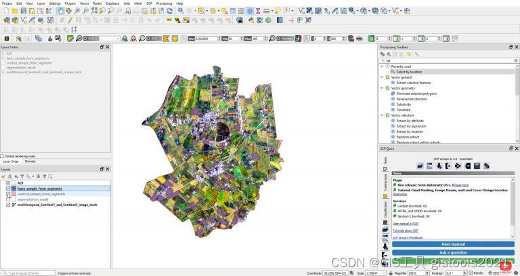
Task: Click the SCP Settings wrench icon in dock
Action: (x=486, y=165)
